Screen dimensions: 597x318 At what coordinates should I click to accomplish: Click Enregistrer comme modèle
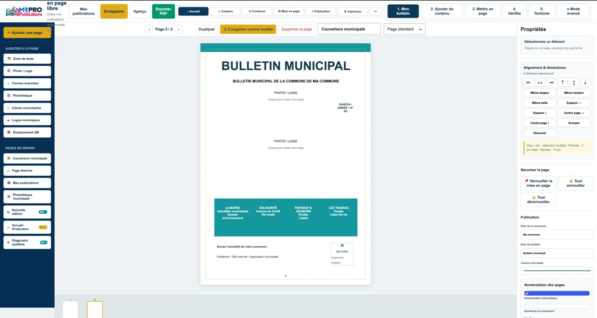248,29
